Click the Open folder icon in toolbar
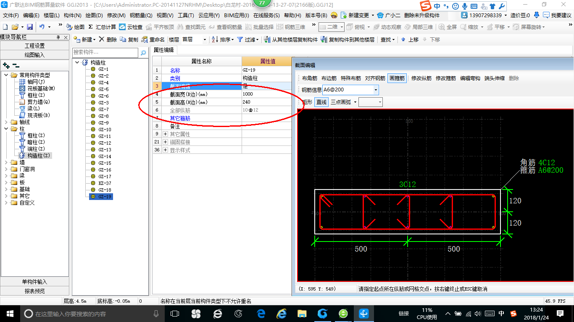The image size is (574, 322). tap(15, 27)
